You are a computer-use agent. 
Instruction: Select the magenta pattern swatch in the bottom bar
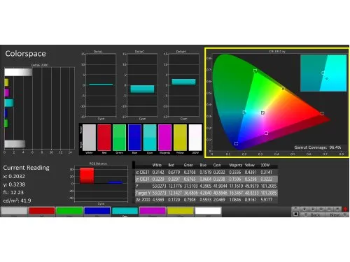point(153,211)
